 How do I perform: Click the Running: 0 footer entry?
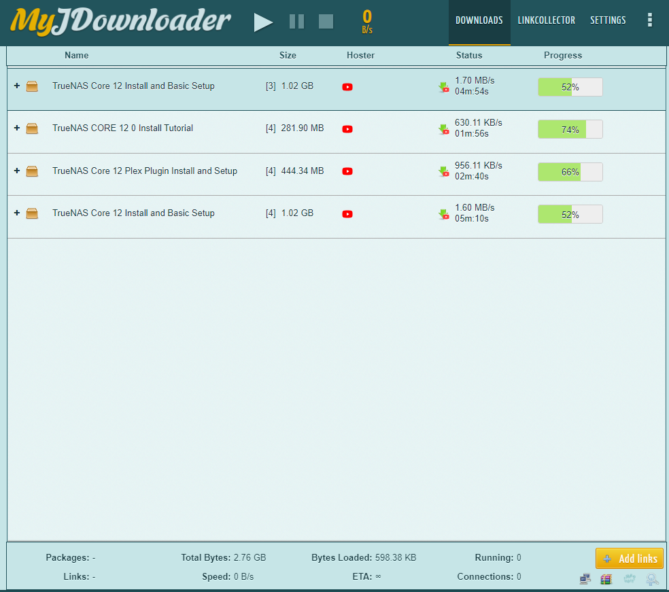pos(498,558)
